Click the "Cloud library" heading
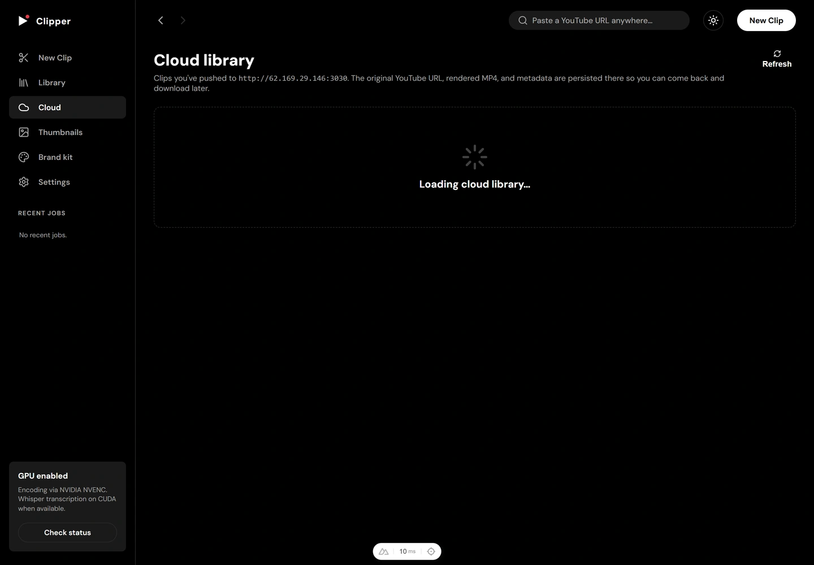814x565 pixels. click(x=204, y=60)
